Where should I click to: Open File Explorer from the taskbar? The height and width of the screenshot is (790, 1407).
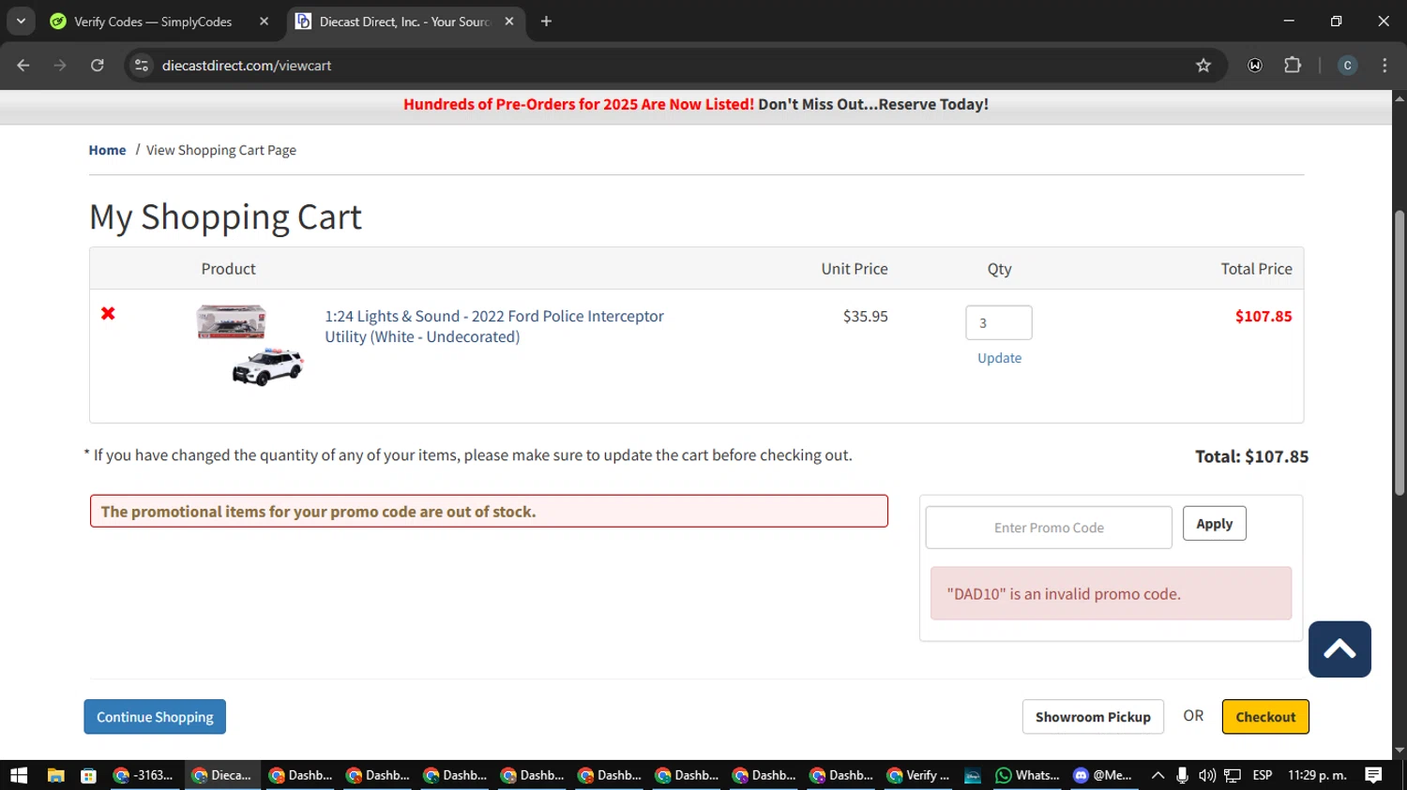(55, 775)
